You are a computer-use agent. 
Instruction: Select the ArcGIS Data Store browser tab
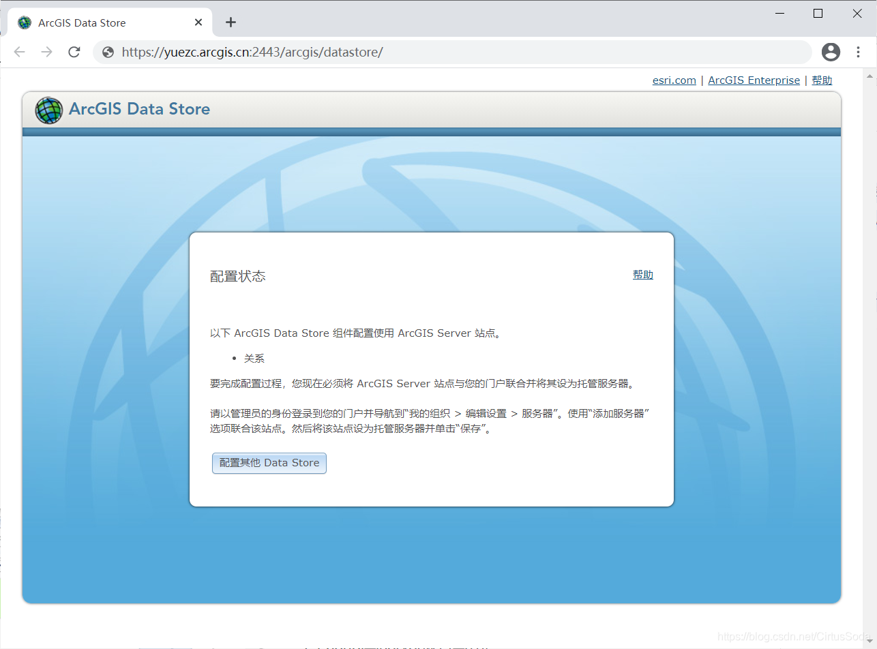coord(110,22)
